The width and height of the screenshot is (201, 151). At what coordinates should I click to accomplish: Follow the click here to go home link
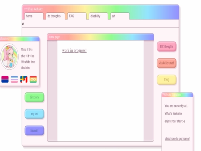click(x=177, y=139)
